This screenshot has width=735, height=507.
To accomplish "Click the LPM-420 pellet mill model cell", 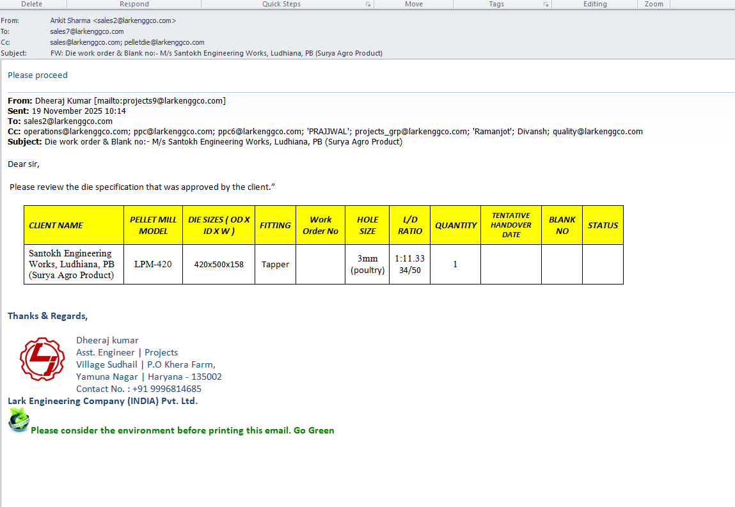I will (153, 264).
